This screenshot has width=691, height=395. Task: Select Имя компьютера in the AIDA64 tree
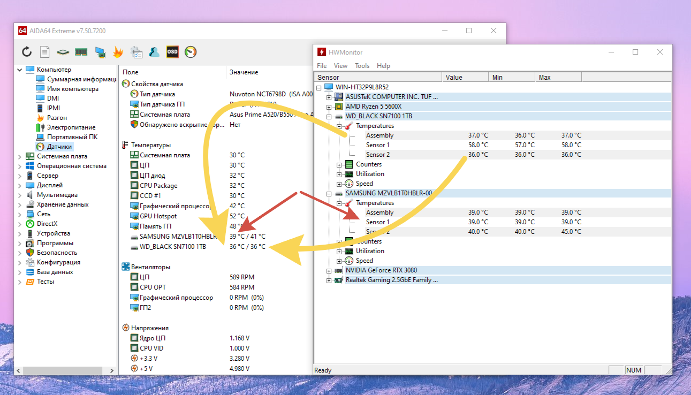tap(73, 89)
